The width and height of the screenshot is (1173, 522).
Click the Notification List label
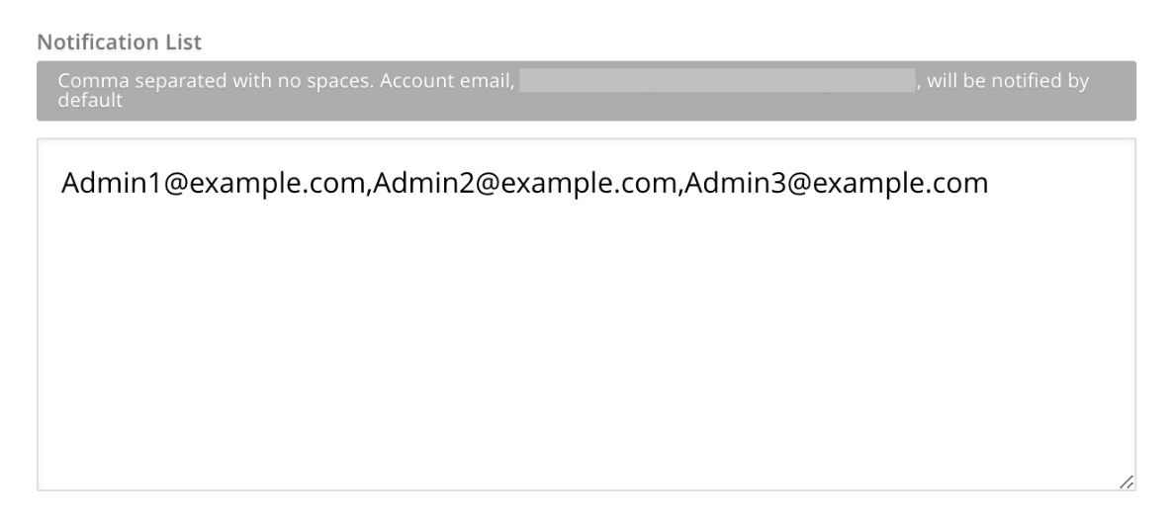[119, 42]
